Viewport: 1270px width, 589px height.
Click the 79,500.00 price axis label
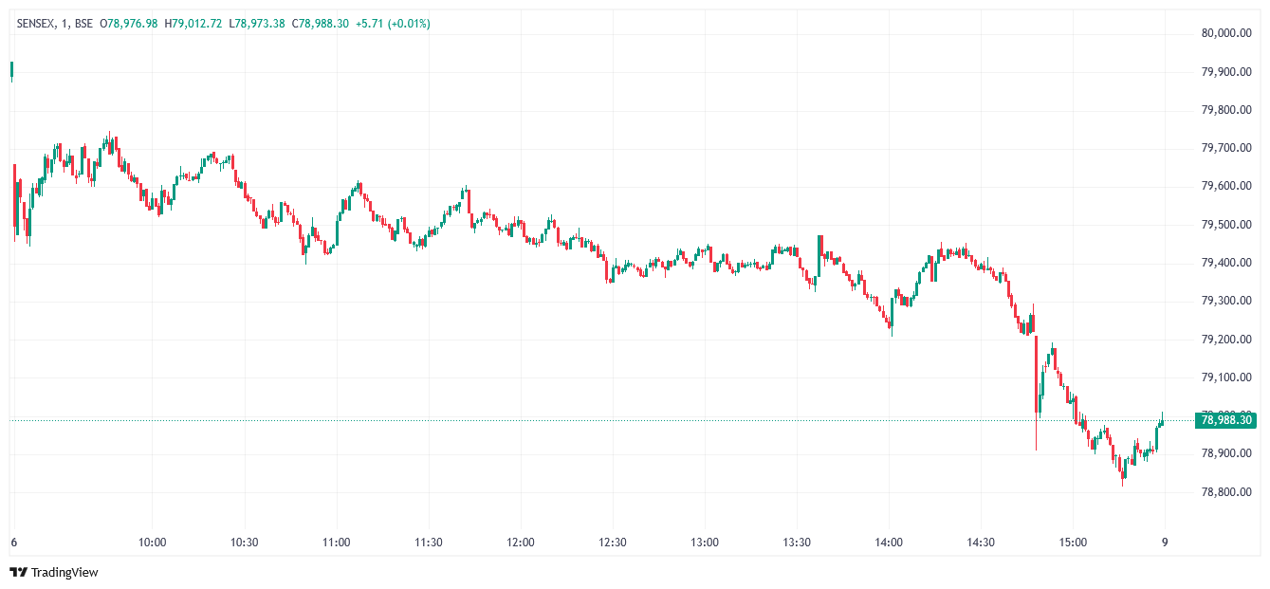pos(1226,225)
